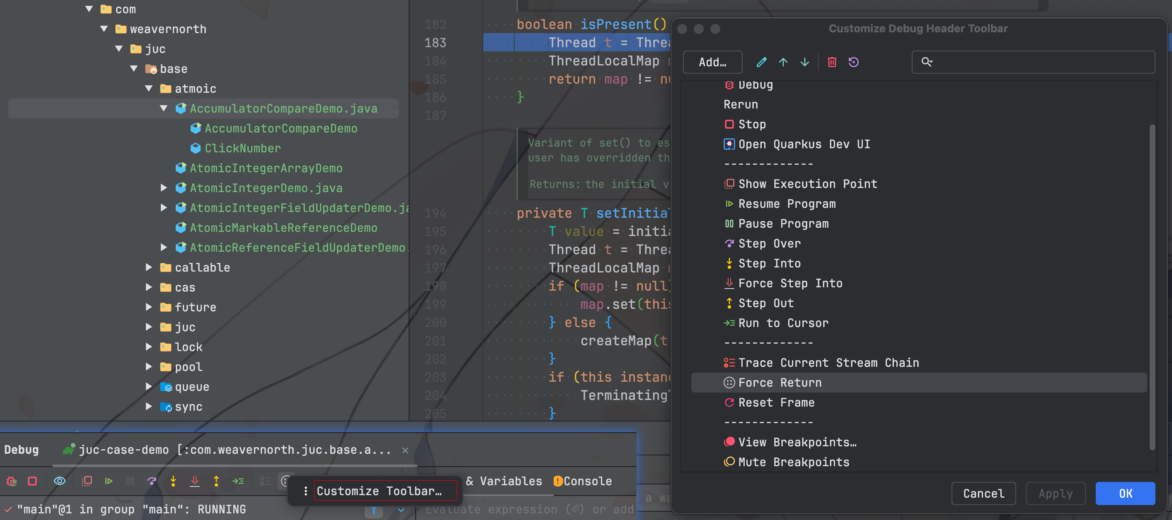The height and width of the screenshot is (520, 1172).
Task: Click the Add… button
Action: pyautogui.click(x=712, y=62)
